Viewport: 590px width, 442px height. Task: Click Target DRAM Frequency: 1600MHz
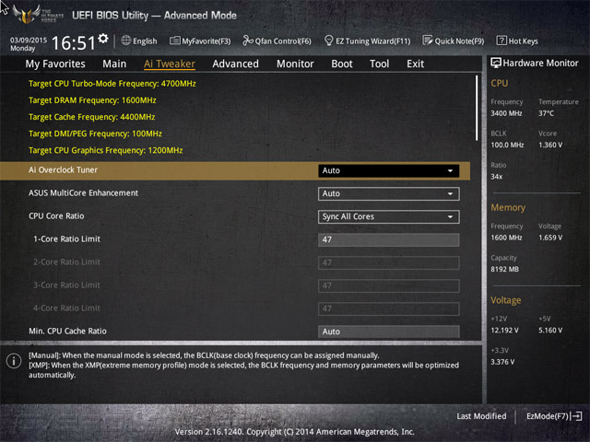tap(92, 100)
